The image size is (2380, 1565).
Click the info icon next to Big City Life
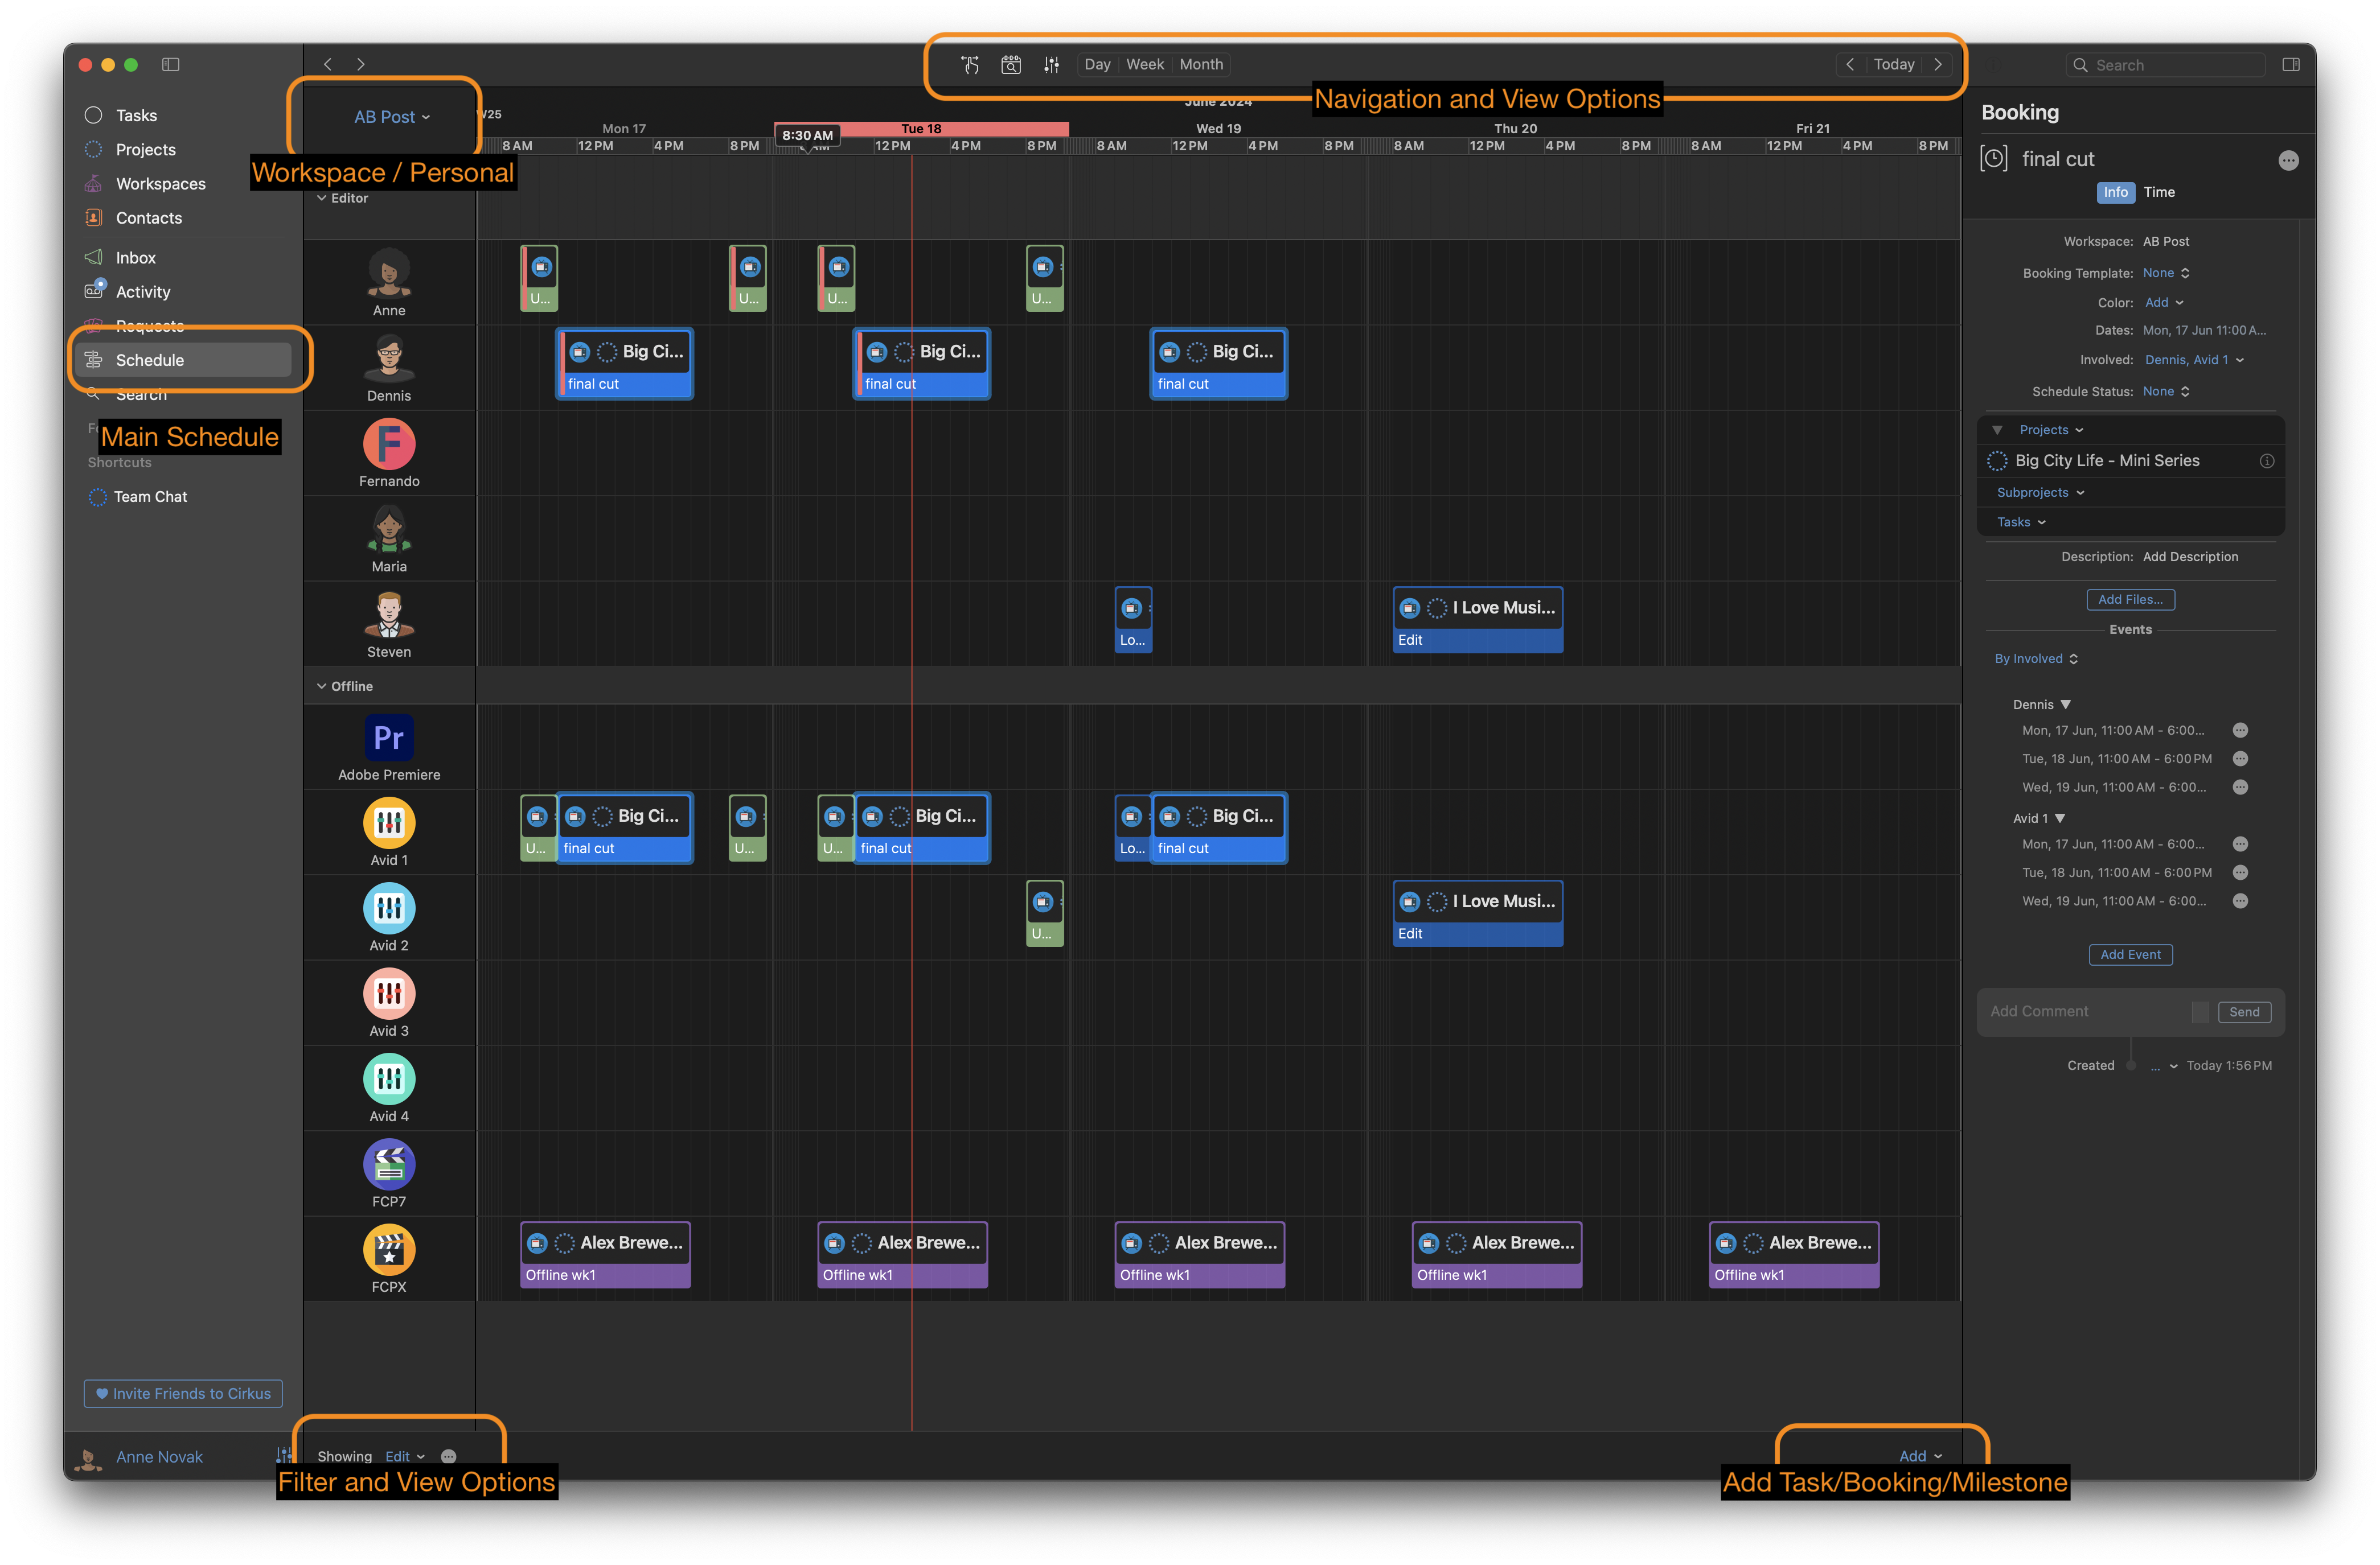pos(2267,461)
